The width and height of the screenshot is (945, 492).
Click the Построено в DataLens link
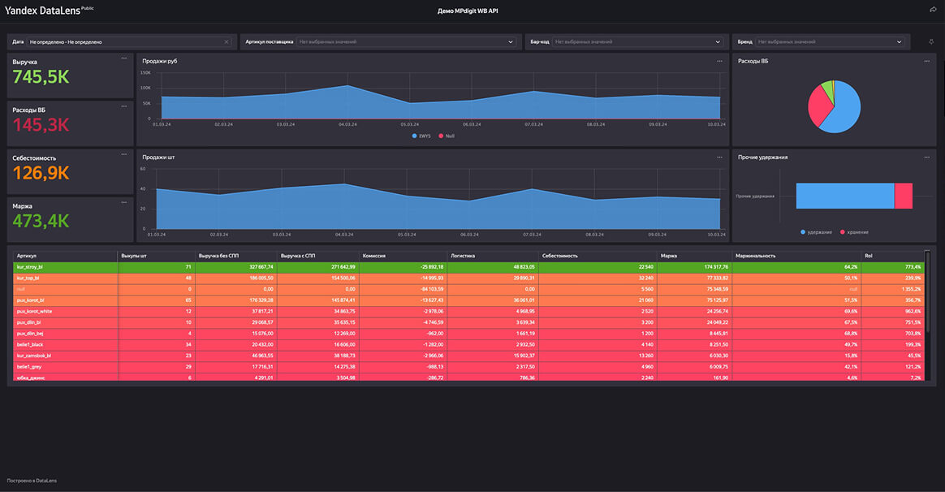[32, 481]
